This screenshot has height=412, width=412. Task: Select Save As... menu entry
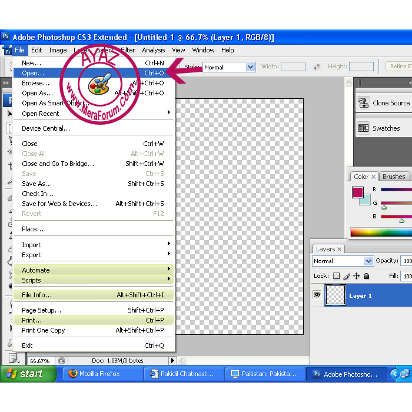point(94,184)
